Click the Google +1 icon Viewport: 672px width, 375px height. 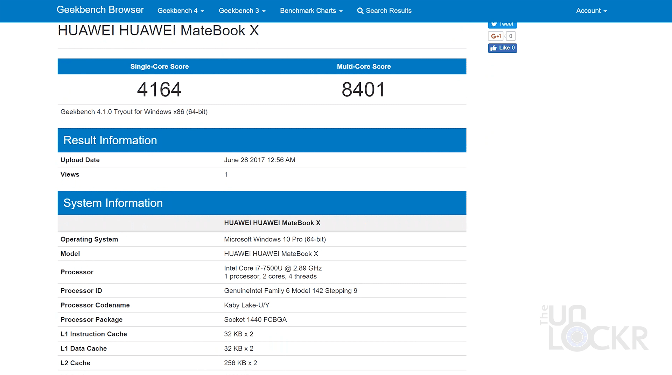(x=496, y=36)
